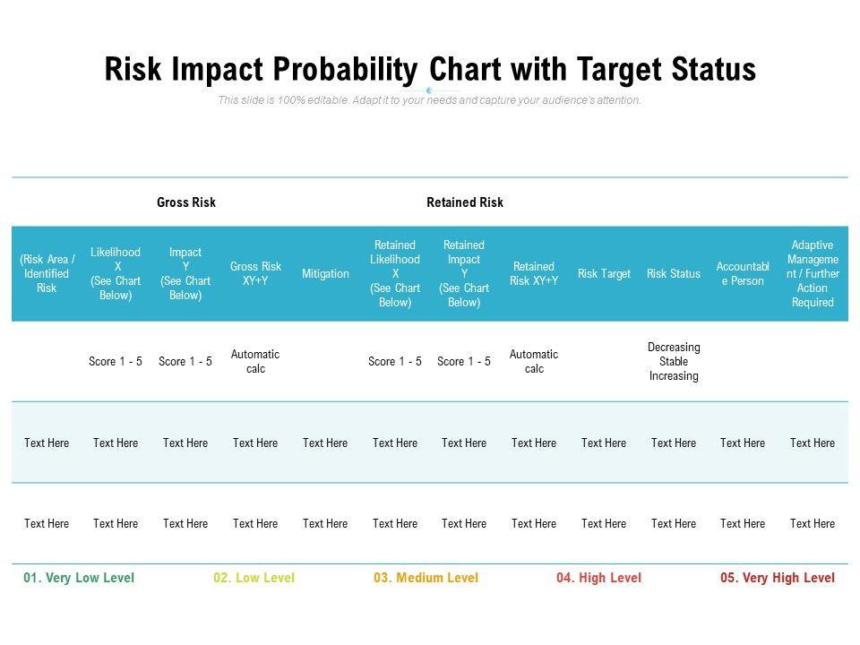Screen dimensions: 860x645
Task: Click the '05. Very High Level' legend label
Action: (x=778, y=578)
